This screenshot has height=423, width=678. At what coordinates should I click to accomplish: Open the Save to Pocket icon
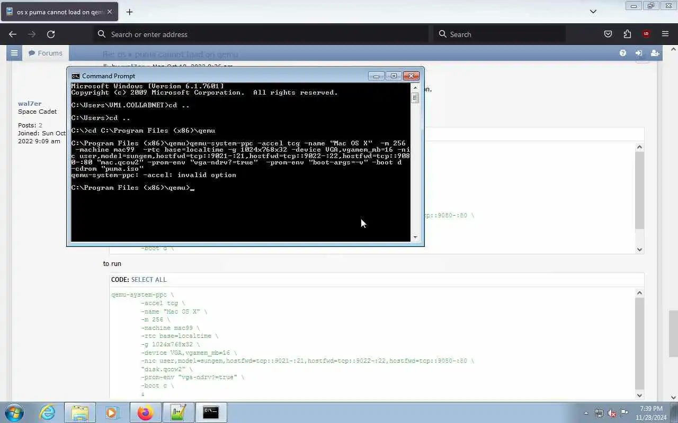tap(608, 34)
